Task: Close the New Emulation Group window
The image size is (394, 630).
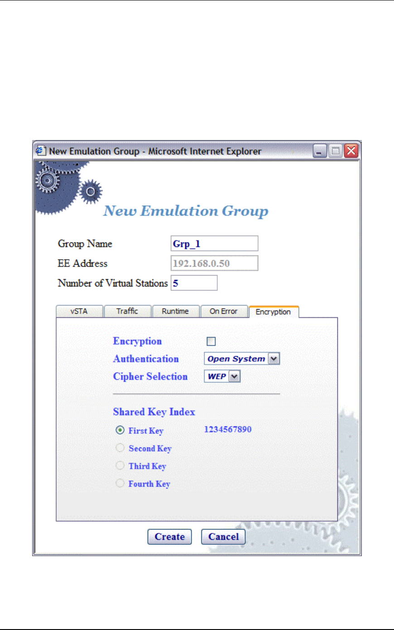Action: click(x=351, y=151)
